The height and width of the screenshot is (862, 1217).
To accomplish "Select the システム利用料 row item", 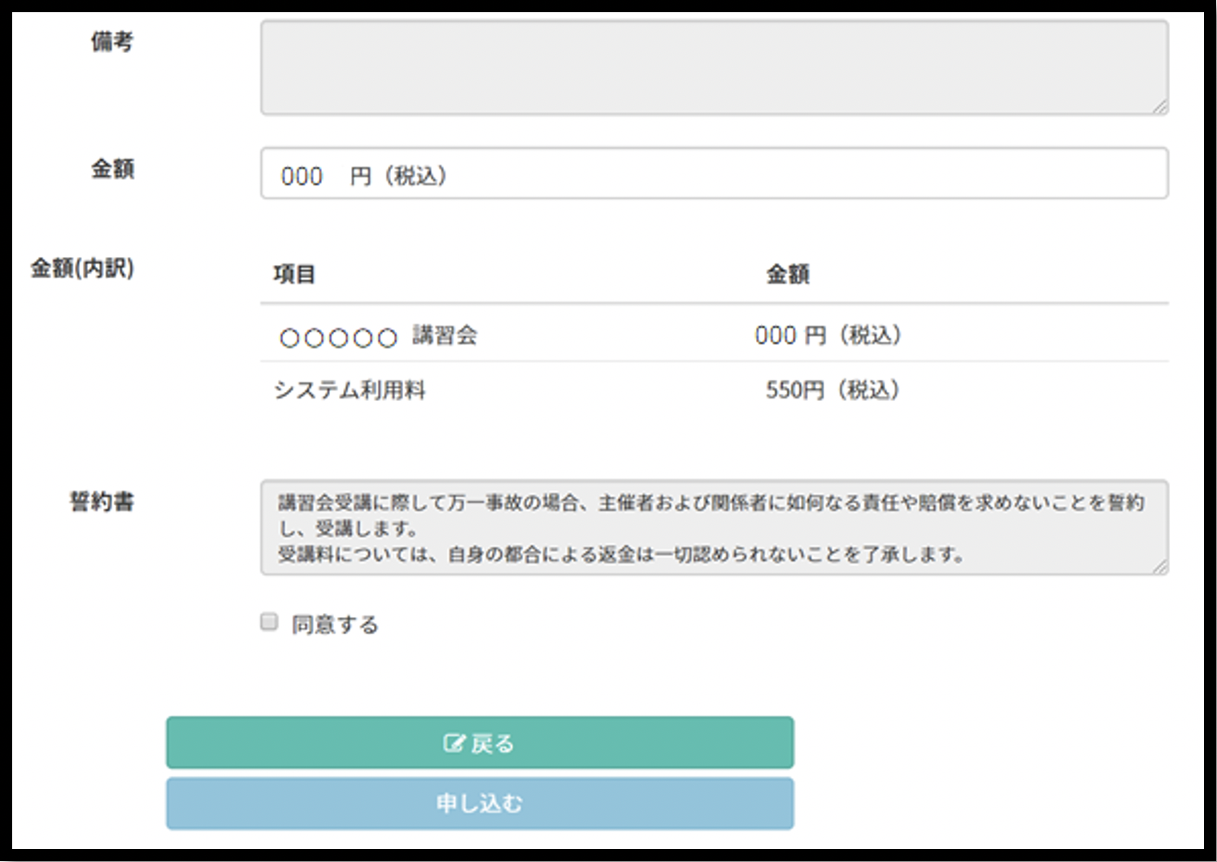I will 350,390.
